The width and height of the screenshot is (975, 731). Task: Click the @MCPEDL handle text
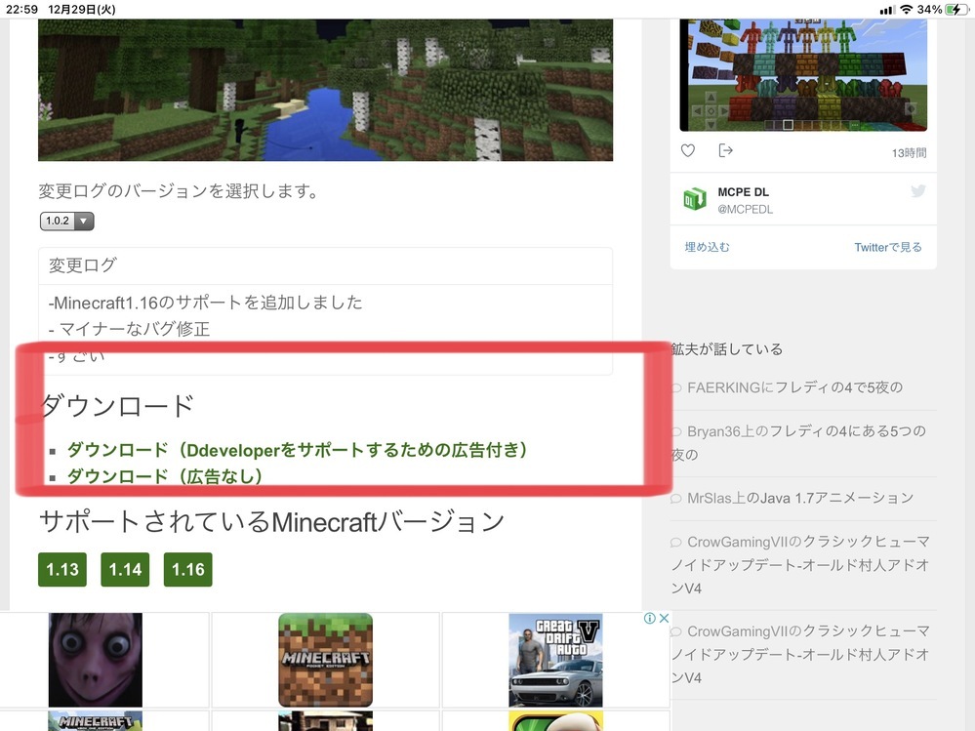(x=745, y=210)
